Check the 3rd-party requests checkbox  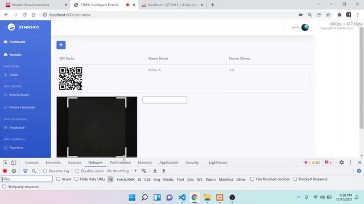coord(5,186)
